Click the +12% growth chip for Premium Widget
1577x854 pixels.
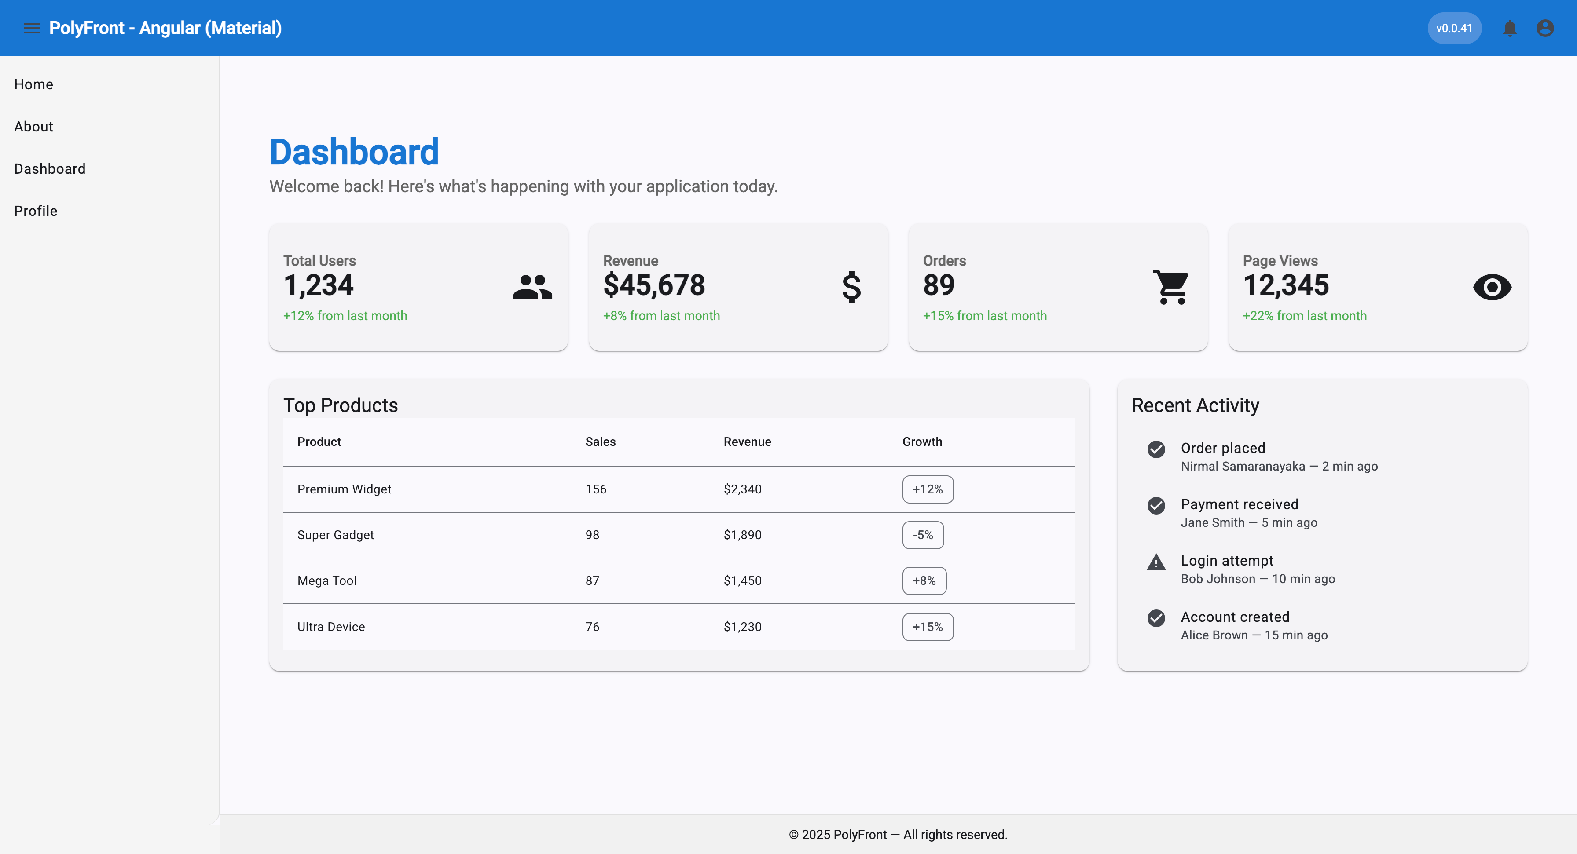[x=928, y=489]
